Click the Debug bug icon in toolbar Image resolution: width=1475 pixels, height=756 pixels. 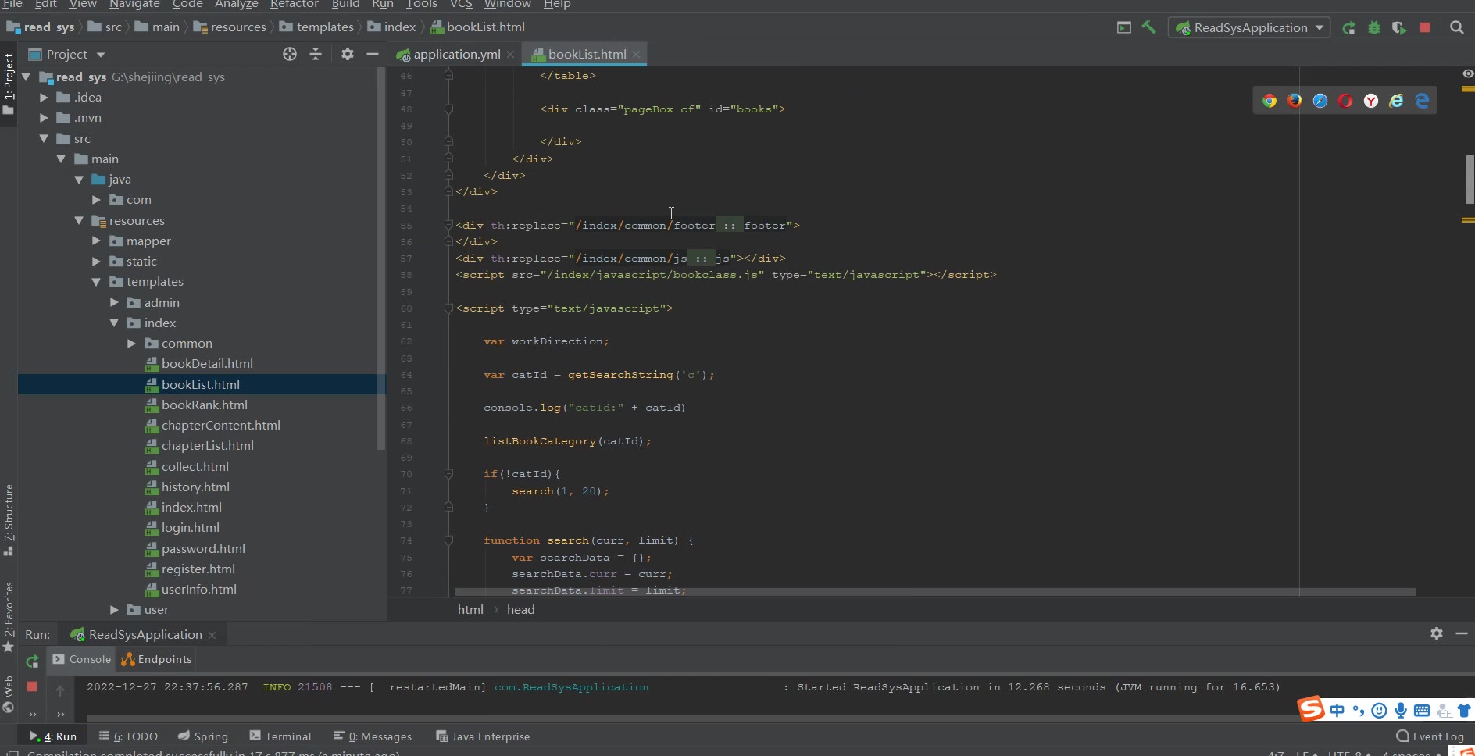pyautogui.click(x=1374, y=28)
